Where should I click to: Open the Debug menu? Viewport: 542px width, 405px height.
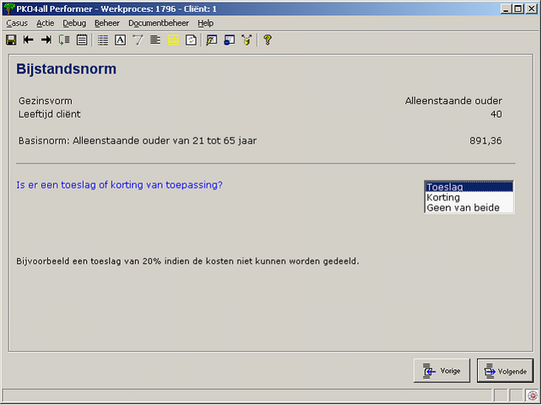[x=74, y=23]
